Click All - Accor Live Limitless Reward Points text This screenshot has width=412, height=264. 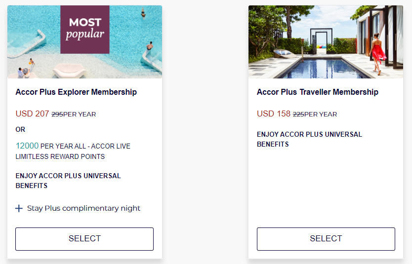pos(73,151)
